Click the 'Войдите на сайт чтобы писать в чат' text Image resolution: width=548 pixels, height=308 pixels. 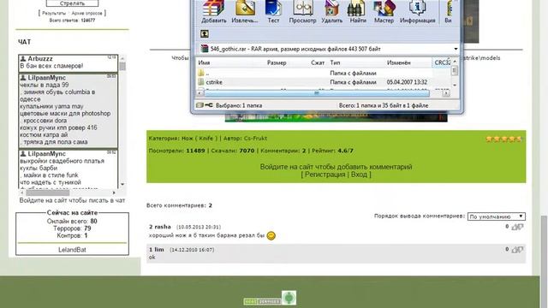pos(72,200)
